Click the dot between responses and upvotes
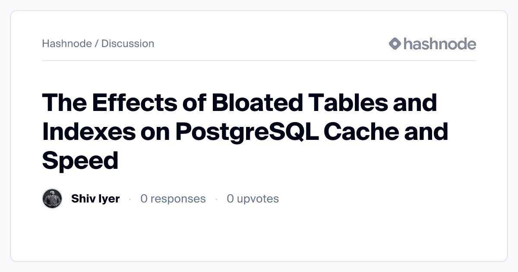The image size is (518, 272). tap(216, 199)
